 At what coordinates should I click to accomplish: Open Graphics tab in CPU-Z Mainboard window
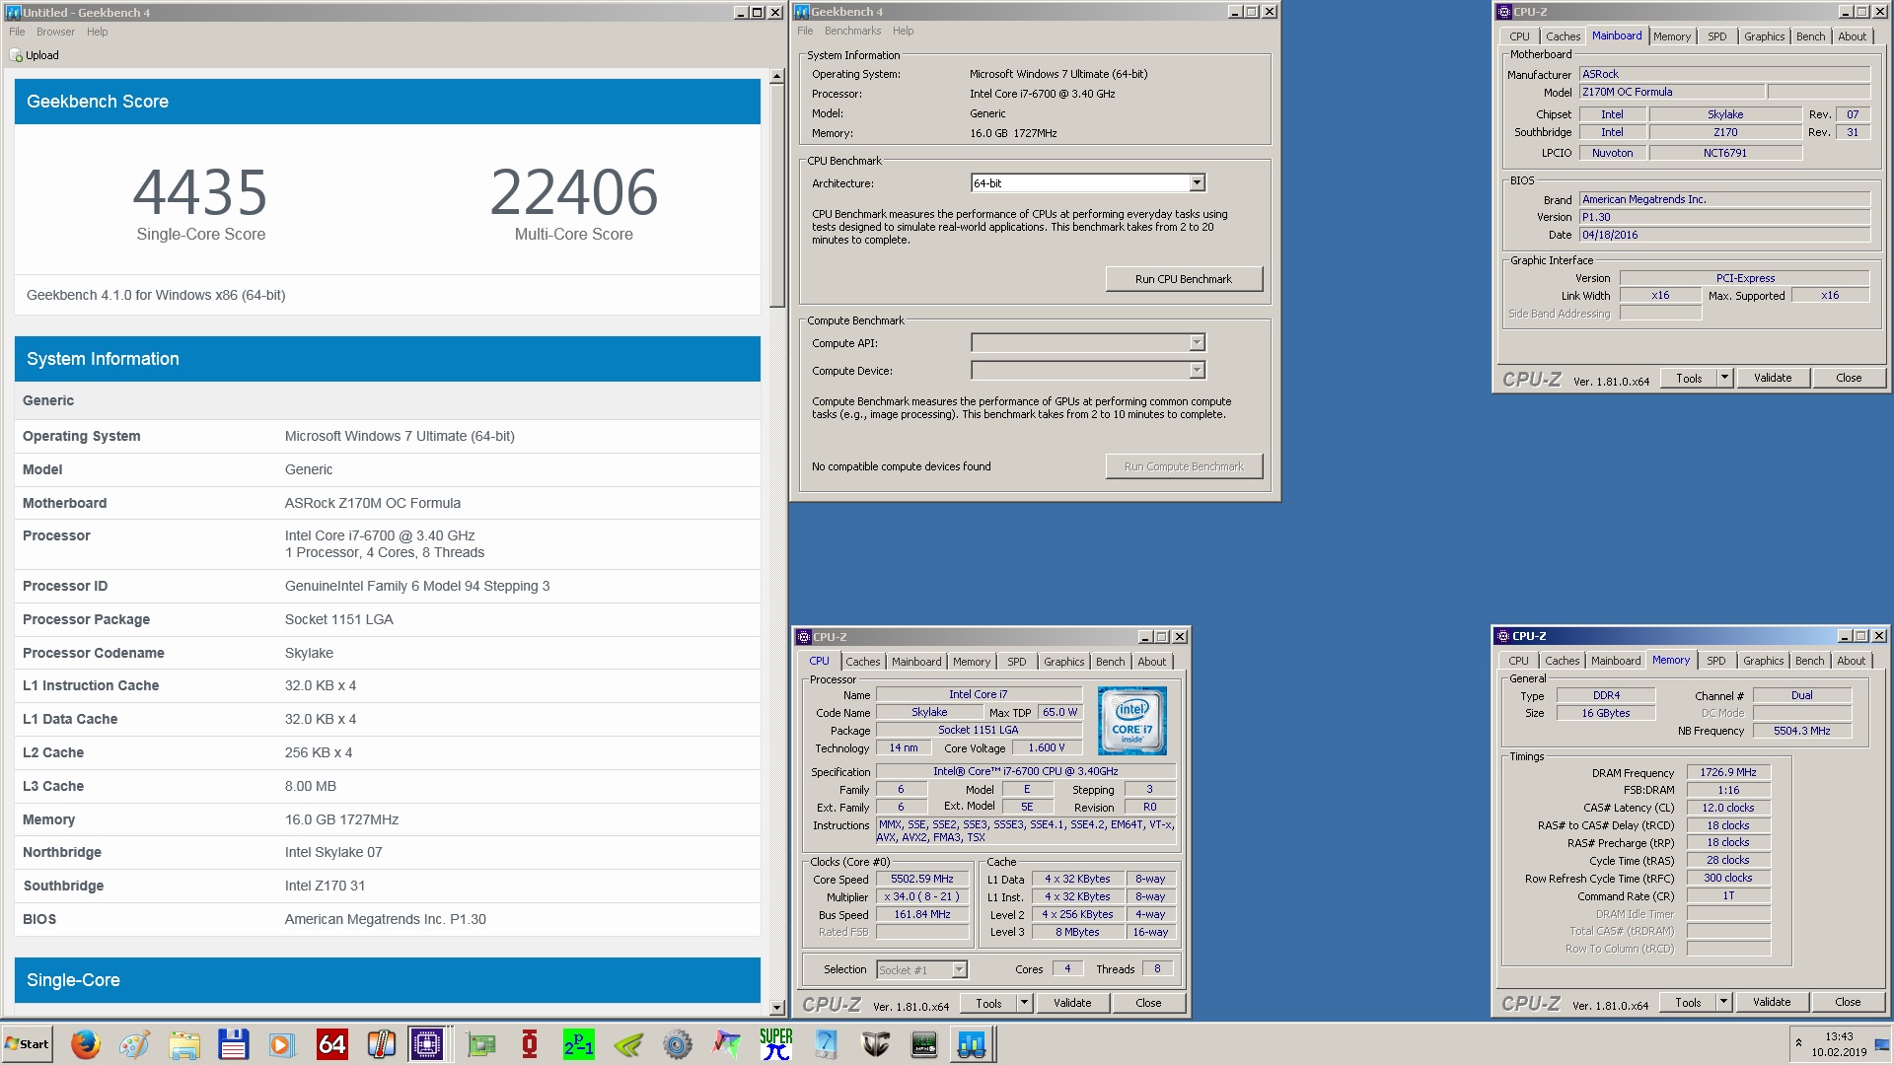click(x=1764, y=36)
